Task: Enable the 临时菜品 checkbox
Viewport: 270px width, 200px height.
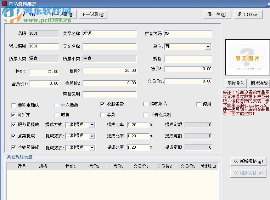Action: click(146, 104)
